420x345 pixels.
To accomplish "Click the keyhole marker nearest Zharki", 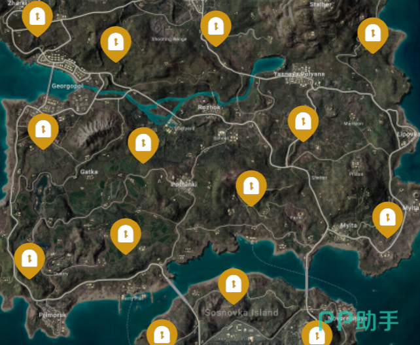I will coord(37,18).
